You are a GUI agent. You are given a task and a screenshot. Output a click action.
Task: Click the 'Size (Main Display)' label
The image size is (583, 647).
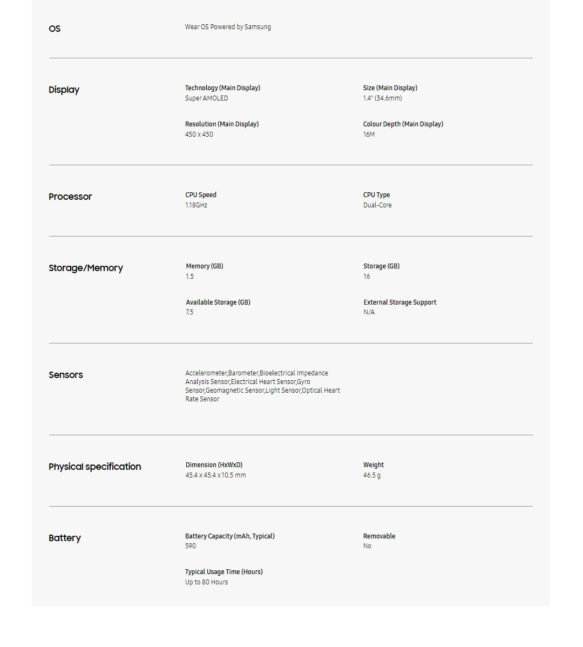390,88
